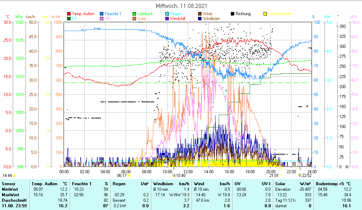Click the 12:00 label on time axis

(188, 171)
